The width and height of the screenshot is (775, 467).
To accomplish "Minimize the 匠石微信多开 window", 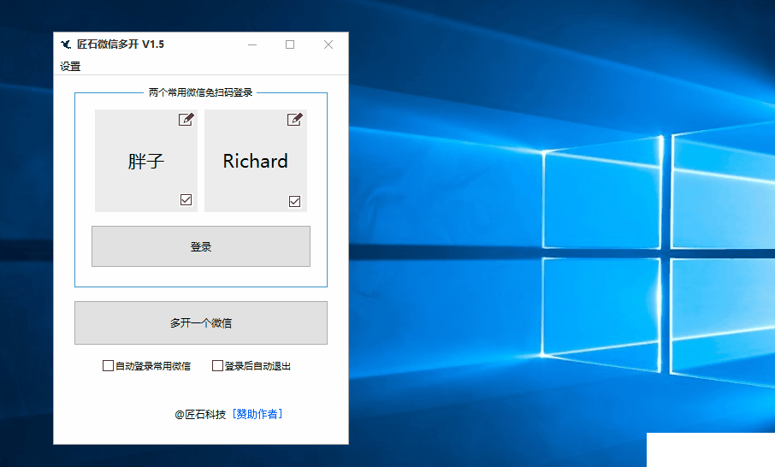I will (x=252, y=44).
